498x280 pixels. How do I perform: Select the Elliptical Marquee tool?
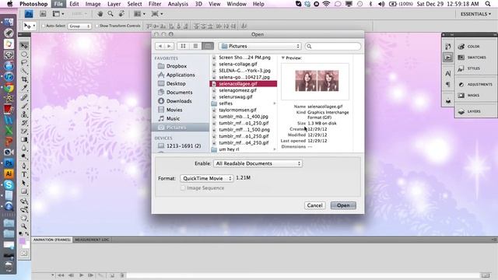[x=24, y=54]
